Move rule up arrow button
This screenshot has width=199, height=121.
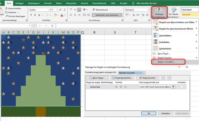163,78
